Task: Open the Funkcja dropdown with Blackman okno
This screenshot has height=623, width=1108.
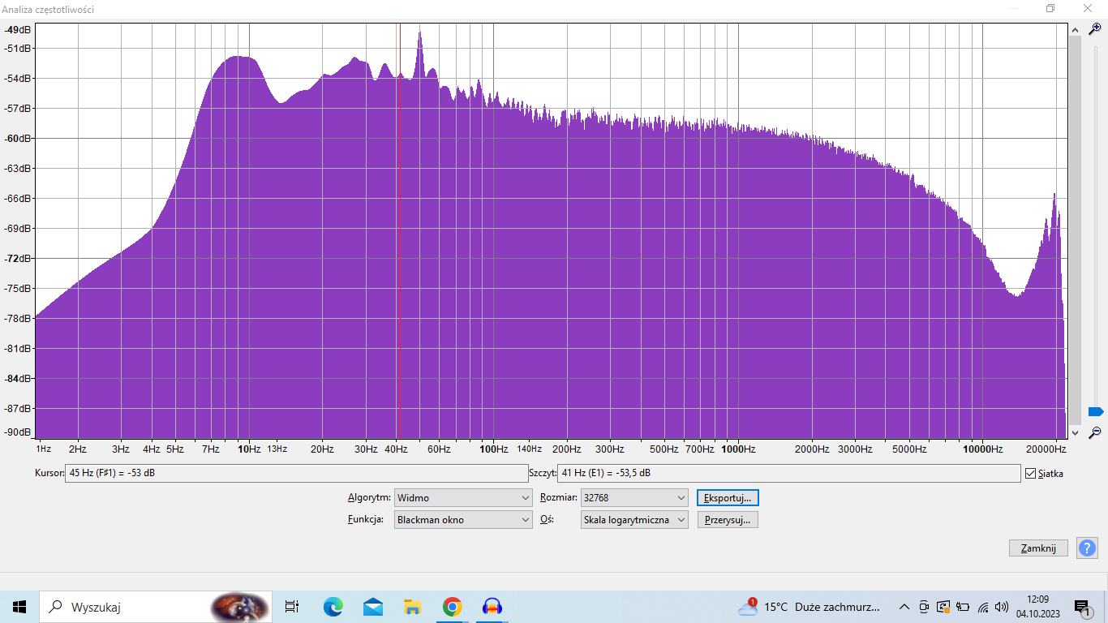Action: [462, 520]
